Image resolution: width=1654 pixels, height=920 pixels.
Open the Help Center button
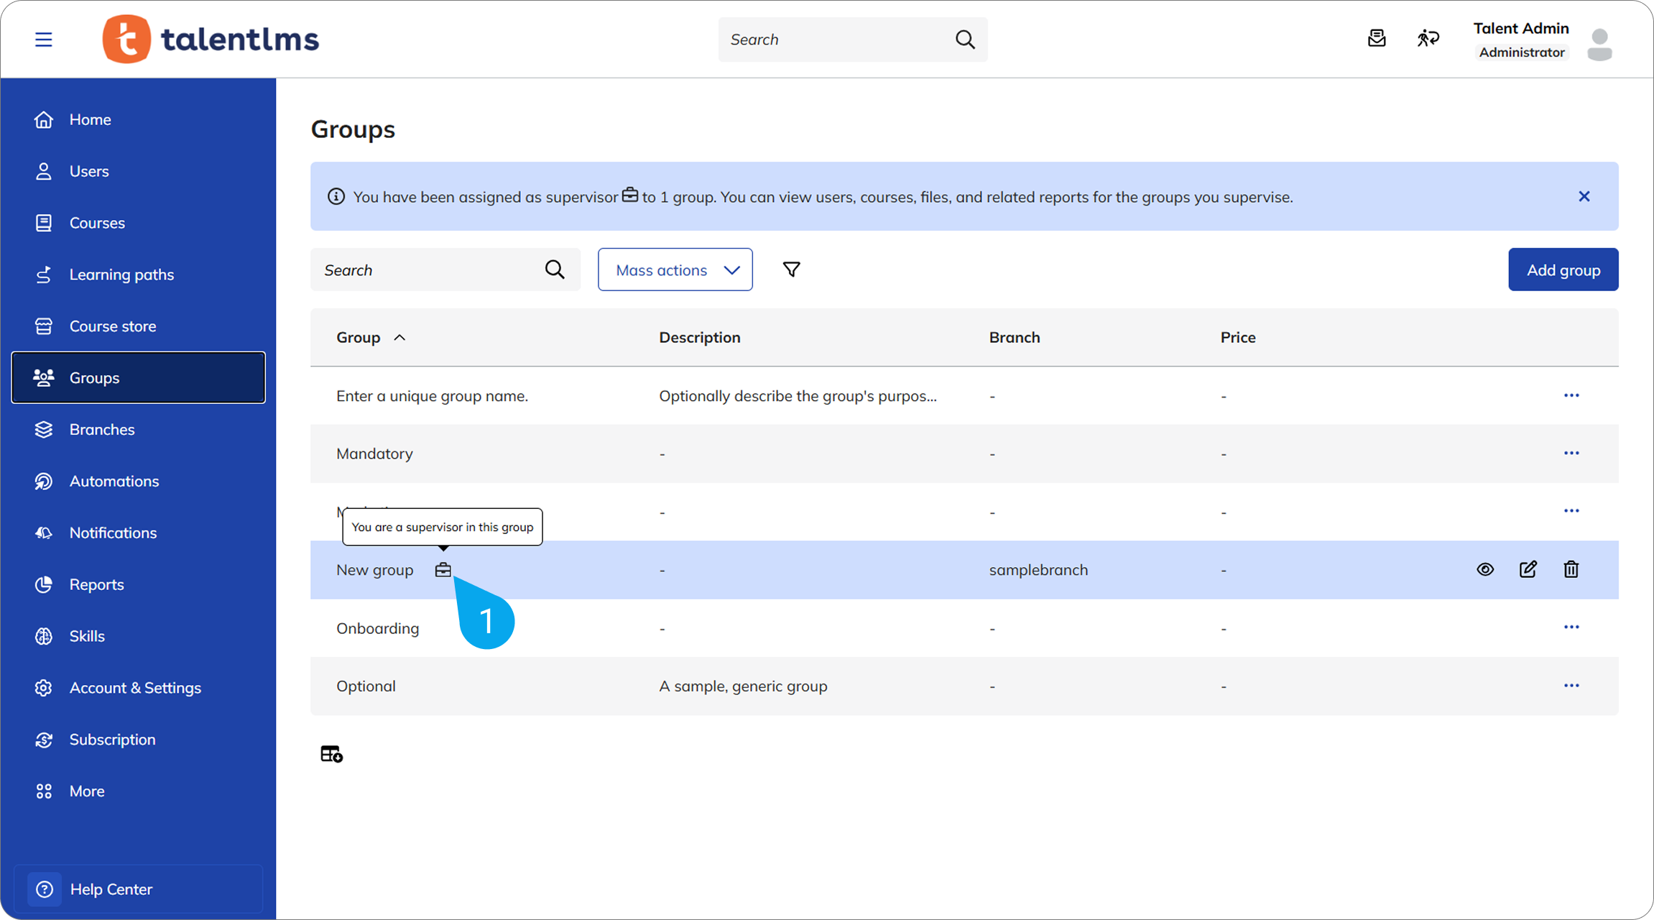pyautogui.click(x=138, y=889)
